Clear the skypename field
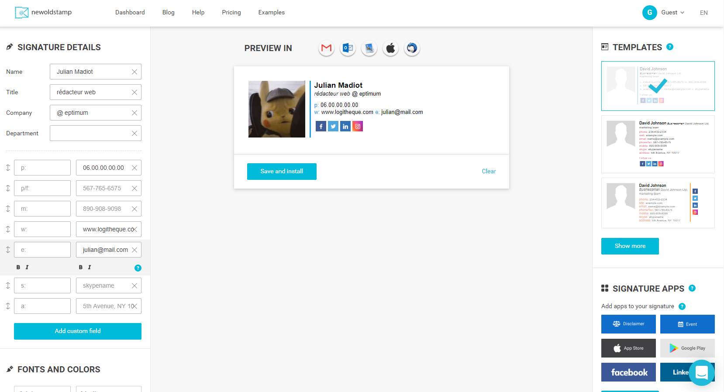The image size is (724, 392). pos(134,285)
